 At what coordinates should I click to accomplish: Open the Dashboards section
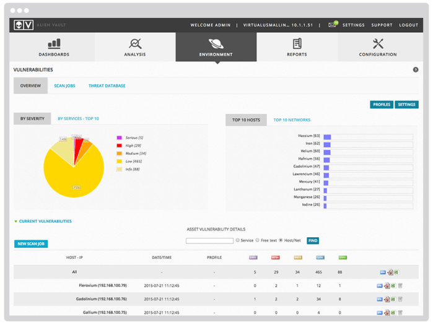coord(54,47)
